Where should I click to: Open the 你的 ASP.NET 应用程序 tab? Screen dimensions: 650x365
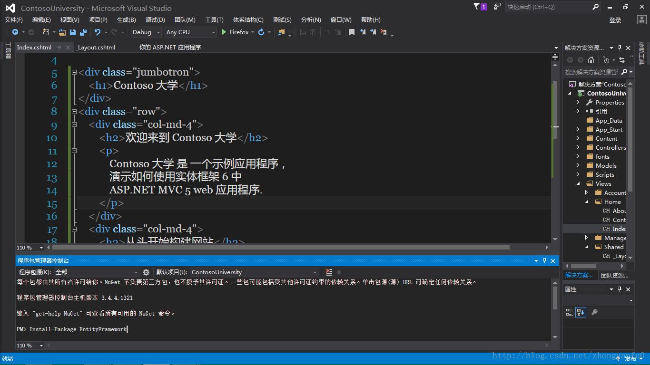tap(170, 48)
